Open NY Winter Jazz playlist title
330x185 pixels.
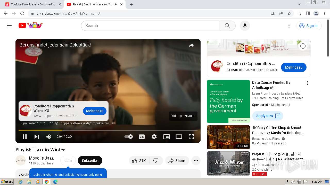(x=277, y=156)
